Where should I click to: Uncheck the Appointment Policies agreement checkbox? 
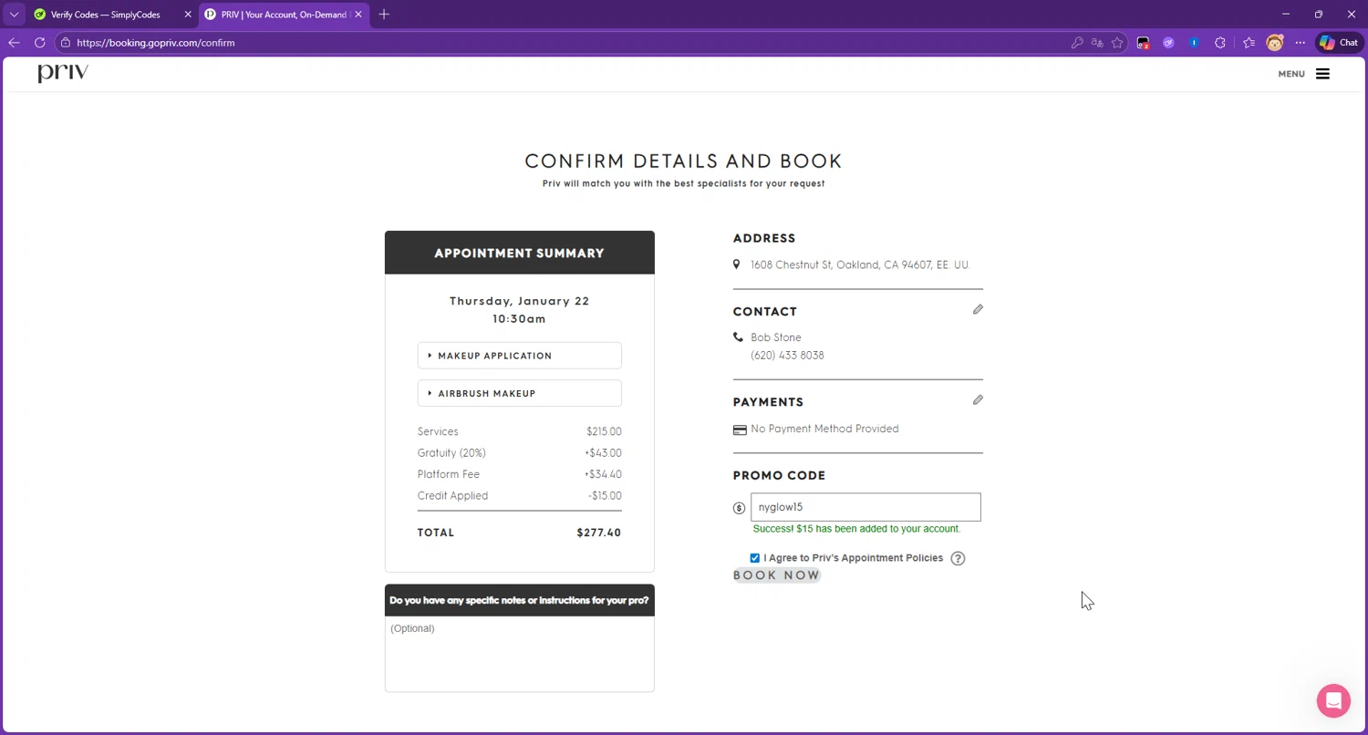[x=755, y=558]
